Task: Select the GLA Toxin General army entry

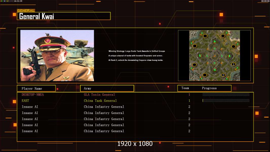Action: click(99, 94)
